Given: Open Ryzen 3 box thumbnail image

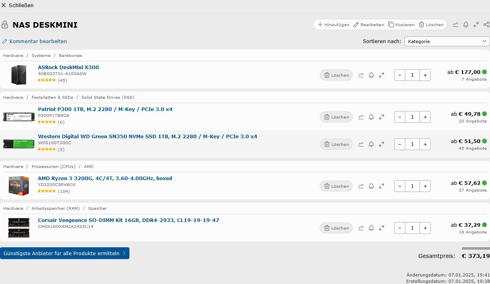Looking at the screenshot, I should pyautogui.click(x=19, y=186).
